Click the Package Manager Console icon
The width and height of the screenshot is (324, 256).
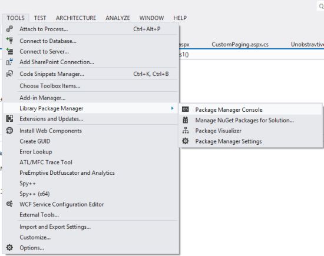[186, 109]
